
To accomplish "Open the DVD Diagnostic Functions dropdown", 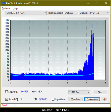I will [x=63, y=13].
